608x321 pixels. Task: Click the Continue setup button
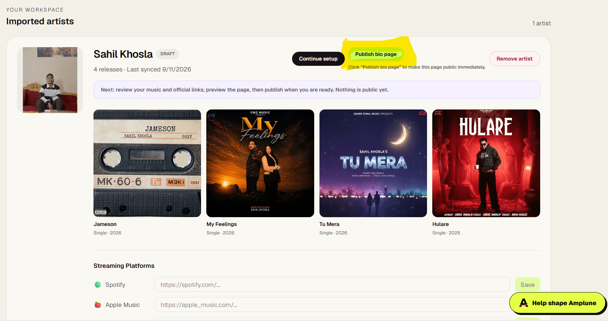318,59
